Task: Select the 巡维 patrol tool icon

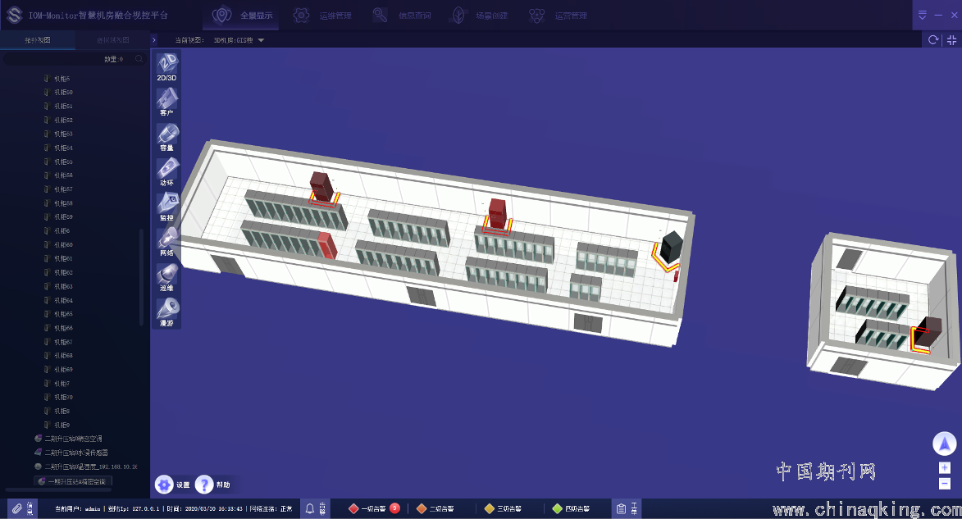Action: pos(166,277)
